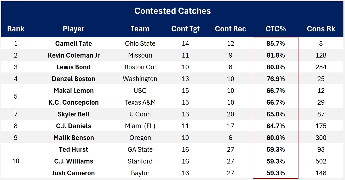
Task: Click Malik Benson's 300 Cons Rk value
Action: 321,138
